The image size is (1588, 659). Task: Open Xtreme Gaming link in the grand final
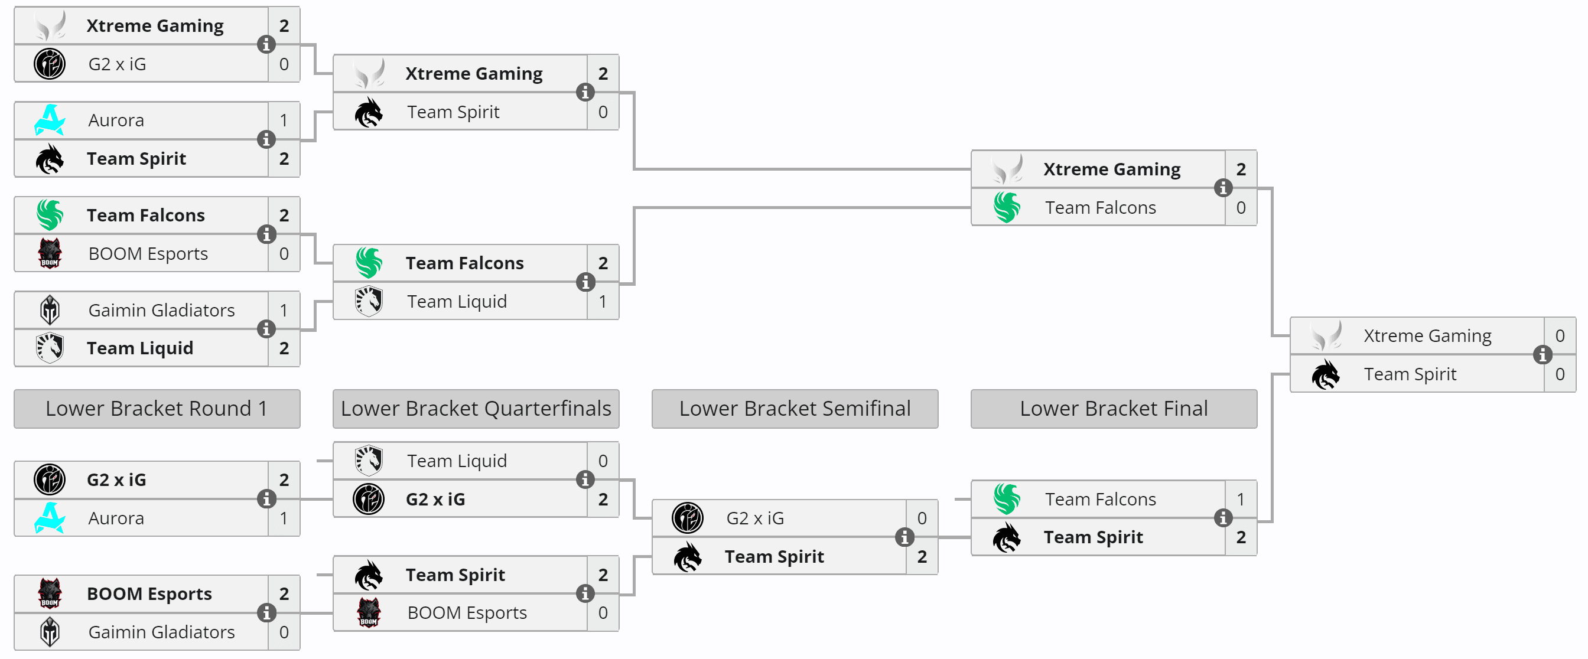click(x=1427, y=335)
